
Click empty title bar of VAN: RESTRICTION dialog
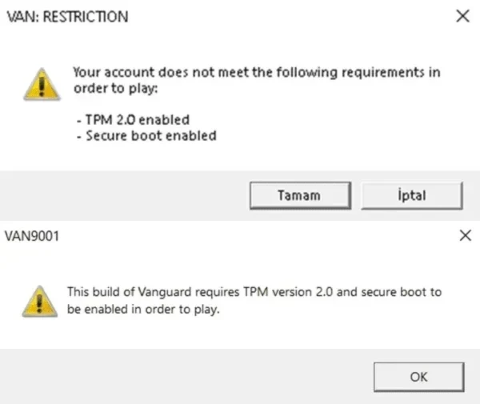(291, 17)
